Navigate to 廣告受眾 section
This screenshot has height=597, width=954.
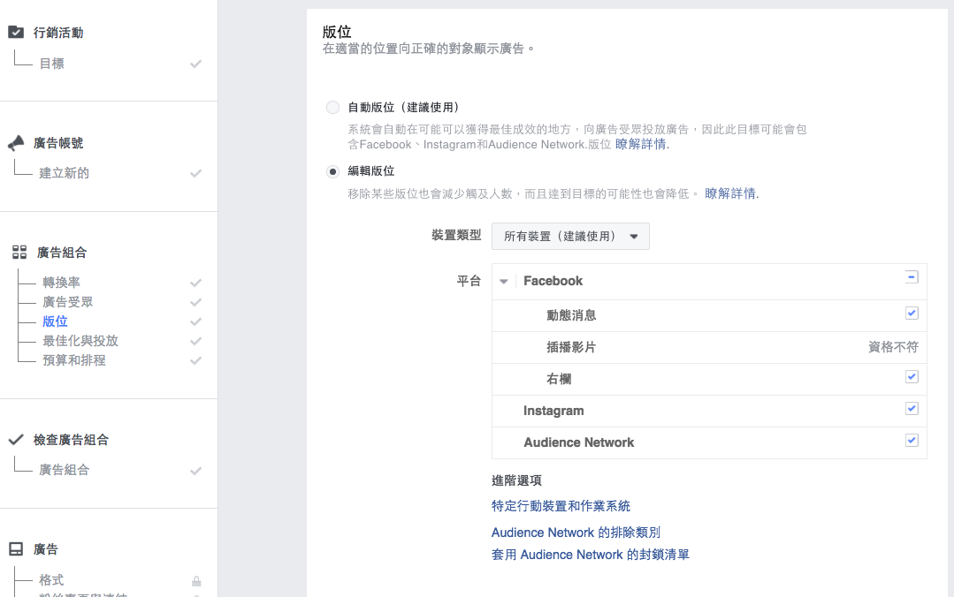[67, 301]
